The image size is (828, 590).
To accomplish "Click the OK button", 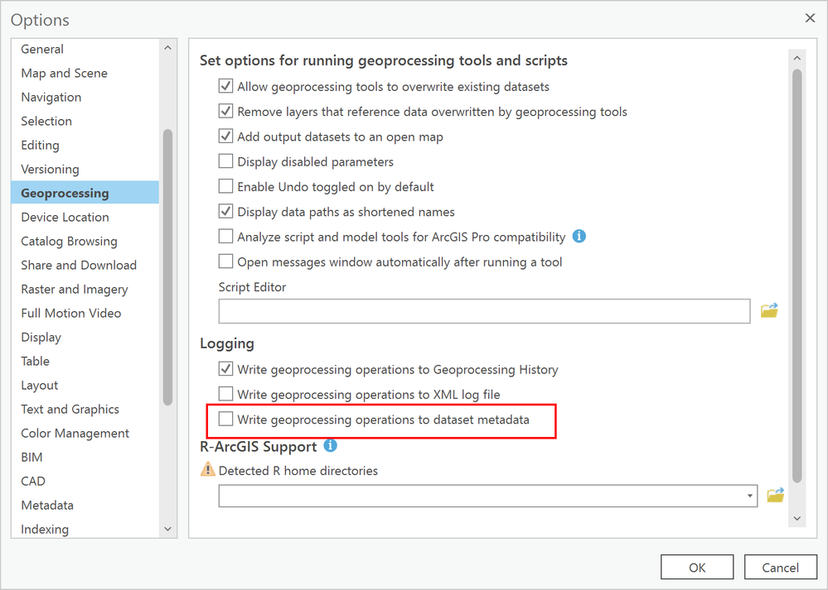I will point(697,567).
